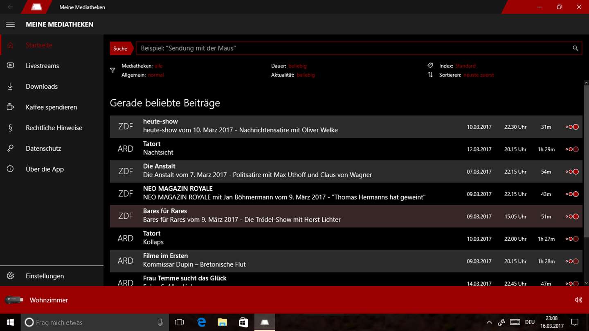
Task: Open Die Anstalt vom 7. März entry
Action: tap(346, 172)
